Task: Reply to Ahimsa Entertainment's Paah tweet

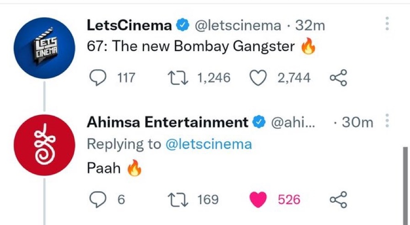Action: [x=98, y=199]
